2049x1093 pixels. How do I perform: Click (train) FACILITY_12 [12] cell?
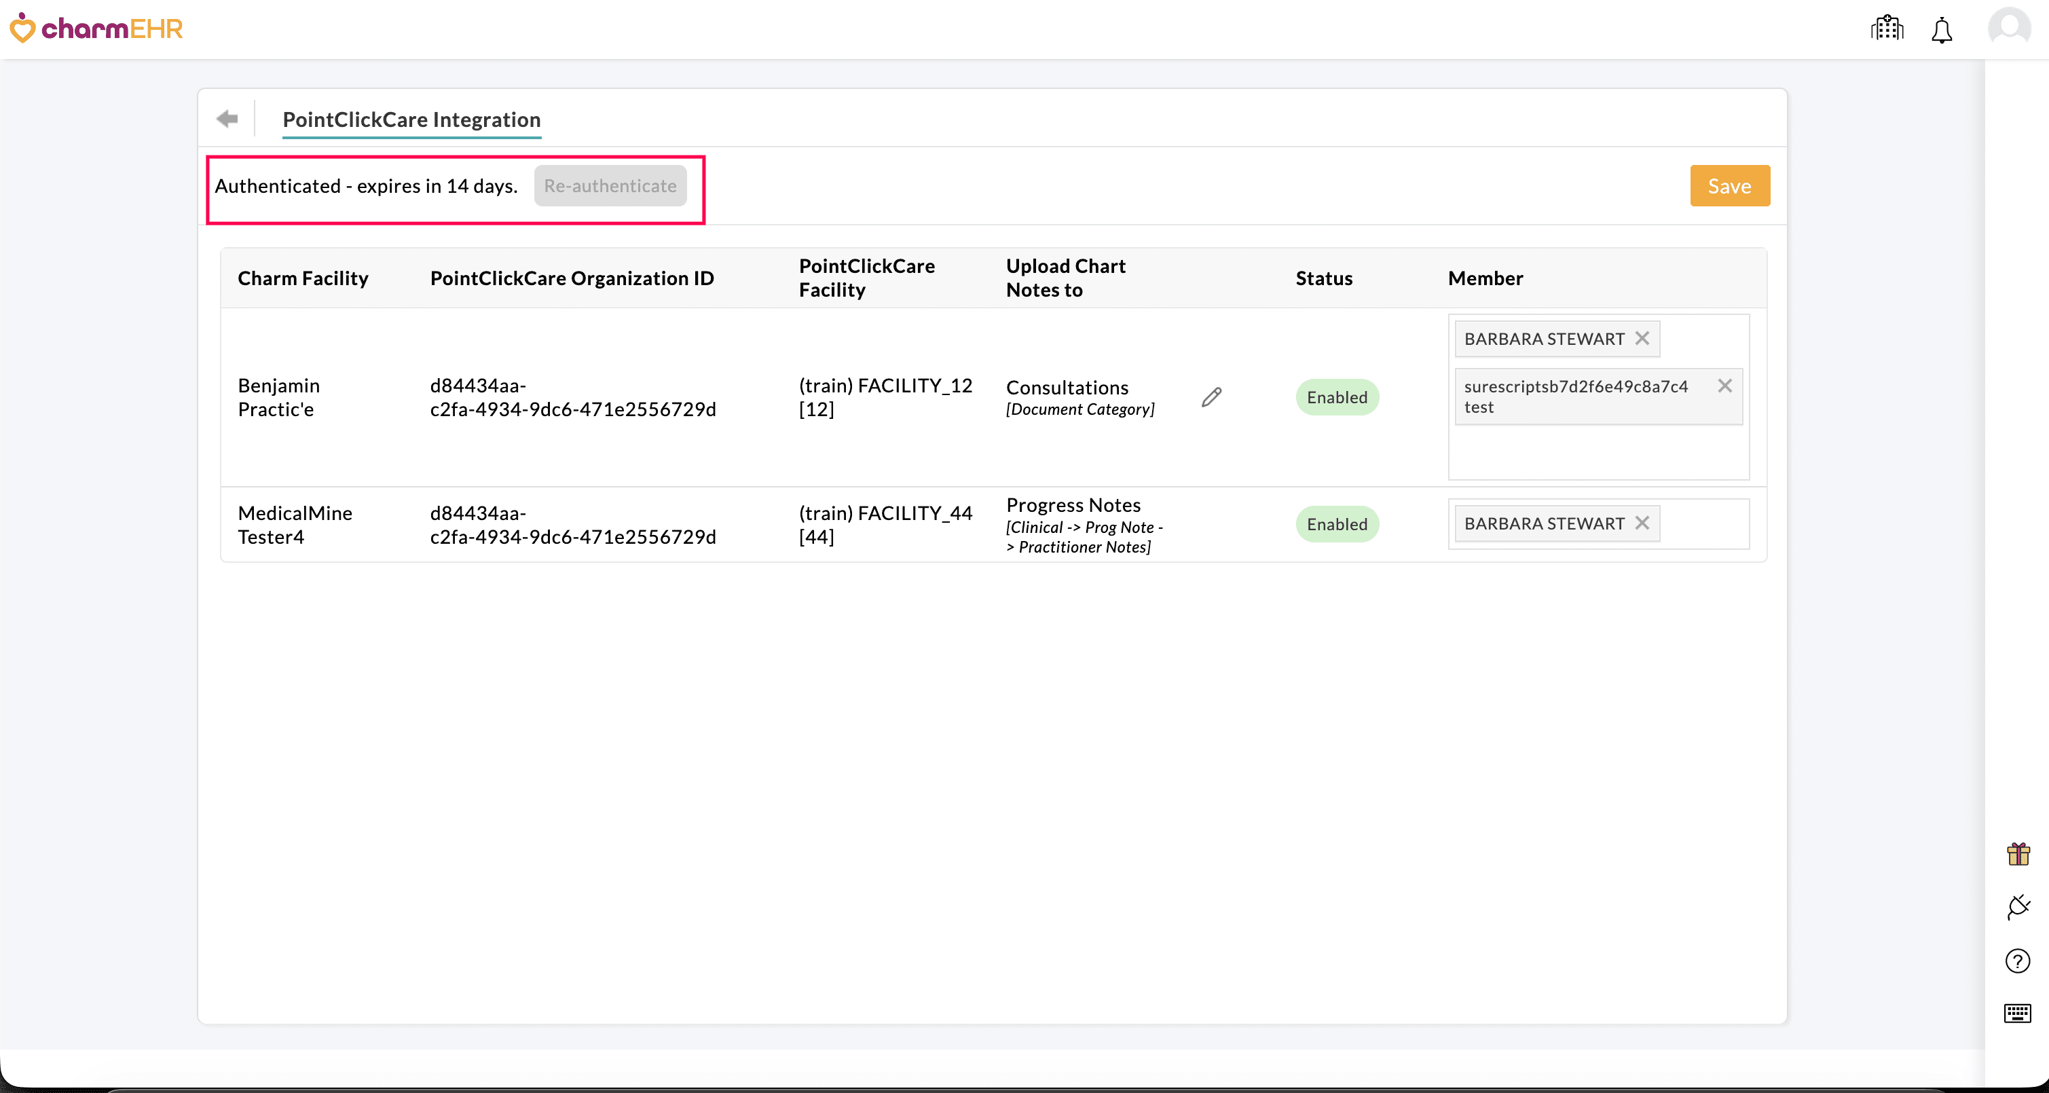coord(886,397)
